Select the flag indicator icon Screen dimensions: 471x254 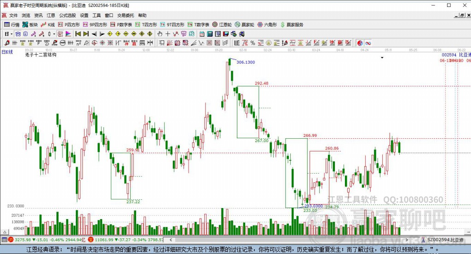click(68, 34)
